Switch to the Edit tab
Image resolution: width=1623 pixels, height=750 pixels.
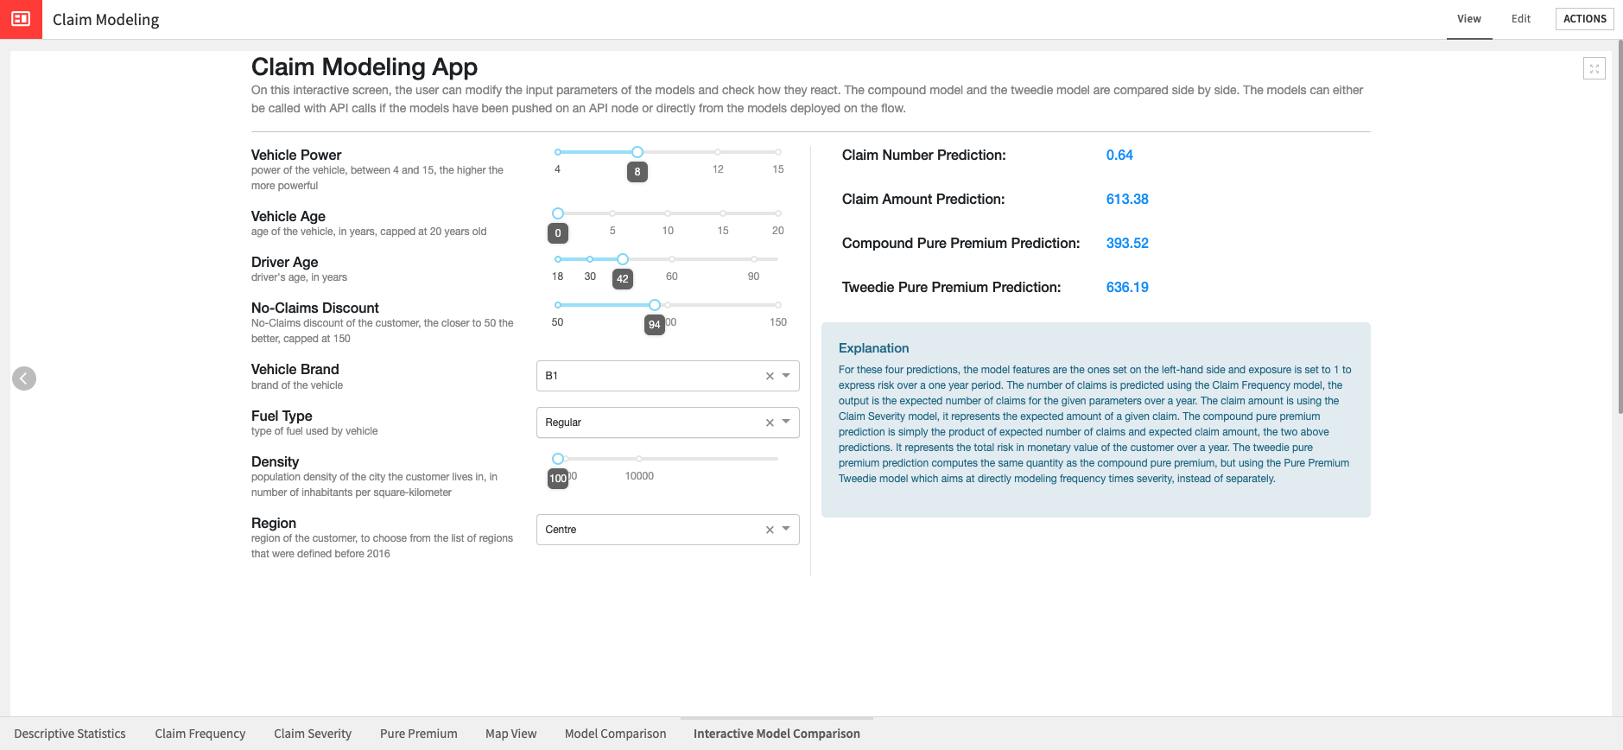click(x=1521, y=19)
